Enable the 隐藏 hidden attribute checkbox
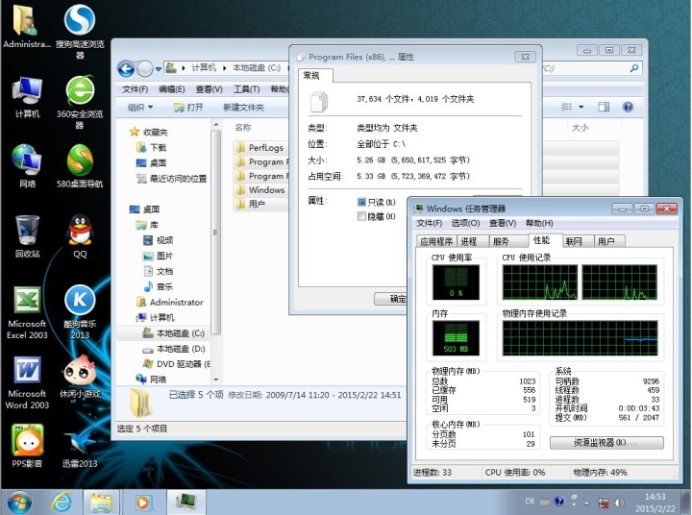 (x=362, y=216)
